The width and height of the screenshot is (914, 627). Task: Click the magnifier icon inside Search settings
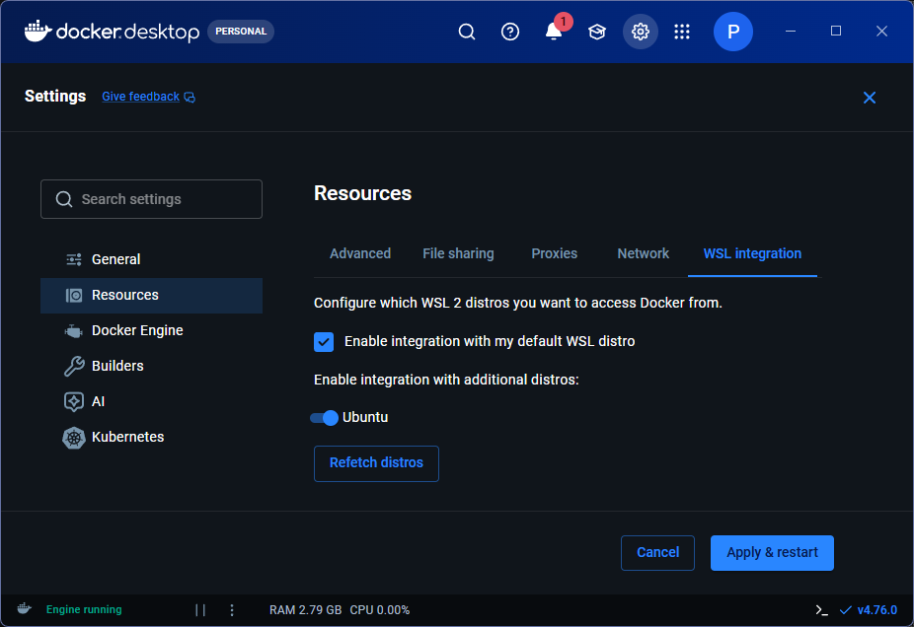point(64,200)
